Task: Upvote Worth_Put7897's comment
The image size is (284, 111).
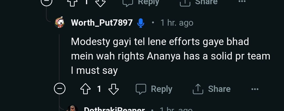Action: [85, 89]
